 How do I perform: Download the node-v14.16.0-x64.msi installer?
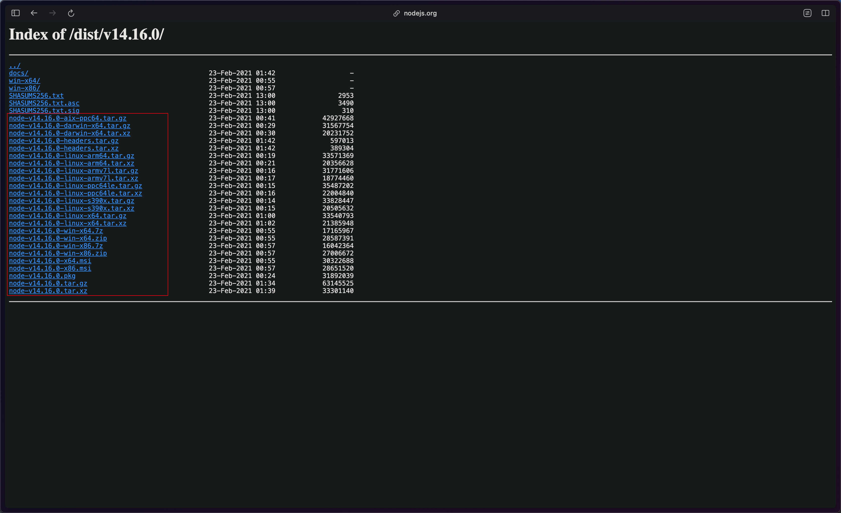(50, 261)
